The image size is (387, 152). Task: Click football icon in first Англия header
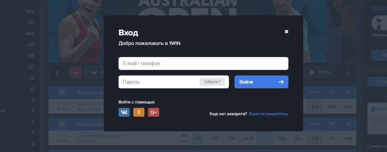[x=62, y=92]
